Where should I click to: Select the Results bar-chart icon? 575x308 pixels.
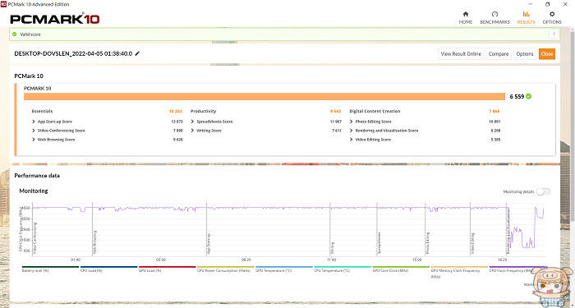(526, 14)
